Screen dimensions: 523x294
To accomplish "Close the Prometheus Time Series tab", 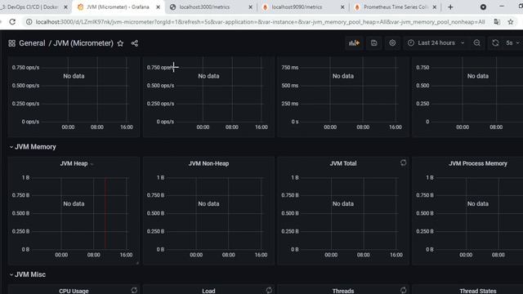I will pyautogui.click(x=435, y=7).
